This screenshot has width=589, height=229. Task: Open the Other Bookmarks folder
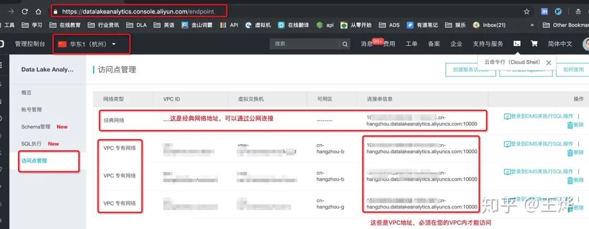(566, 25)
